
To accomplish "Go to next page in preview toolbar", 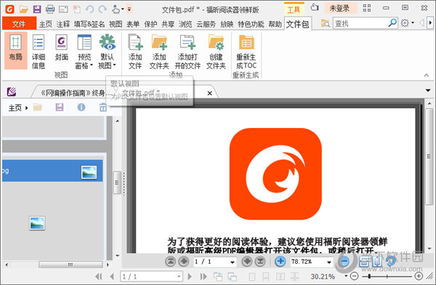I will (x=247, y=262).
